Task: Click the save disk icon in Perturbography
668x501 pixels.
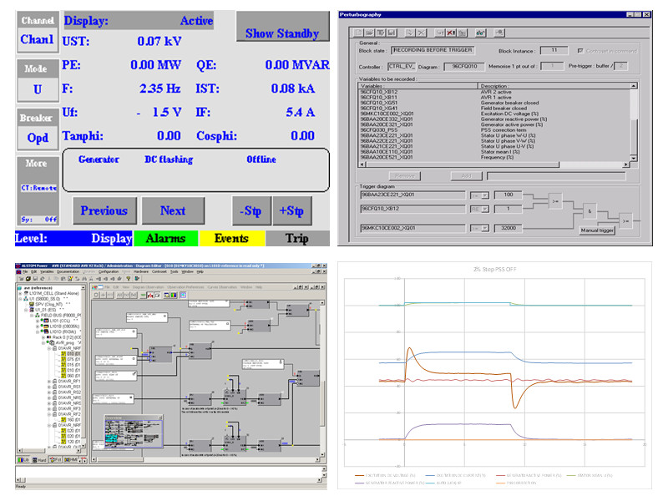Action: coord(391,32)
